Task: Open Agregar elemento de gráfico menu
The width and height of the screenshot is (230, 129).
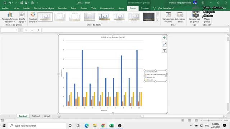Action: [10, 18]
